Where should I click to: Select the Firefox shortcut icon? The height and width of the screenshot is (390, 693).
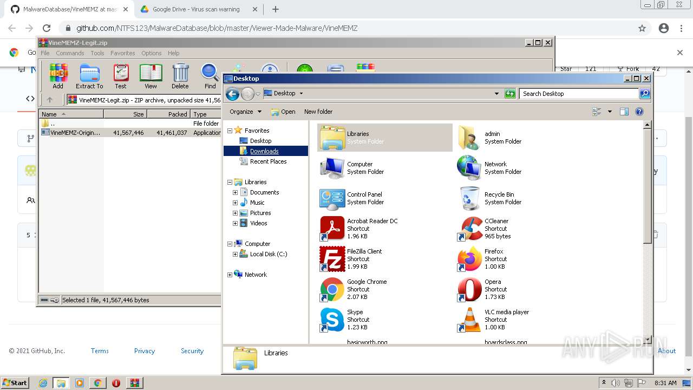(x=470, y=259)
